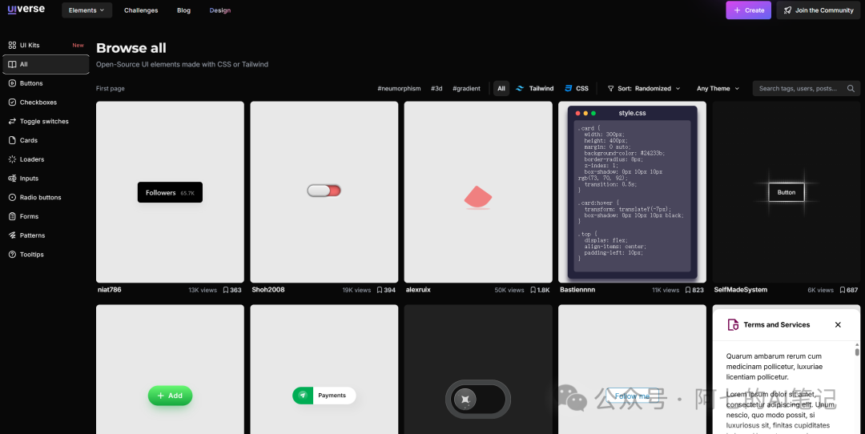This screenshot has height=434, width=865.
Task: Bookmark Bastiennnn's post with 823 saves
Action: click(x=694, y=290)
